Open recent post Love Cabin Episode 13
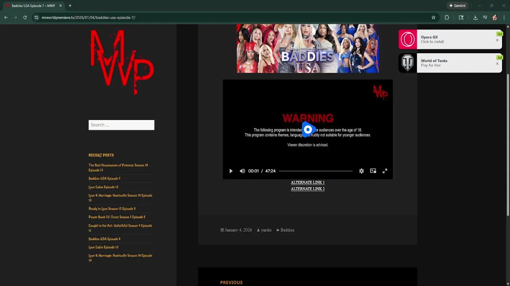 (x=103, y=187)
